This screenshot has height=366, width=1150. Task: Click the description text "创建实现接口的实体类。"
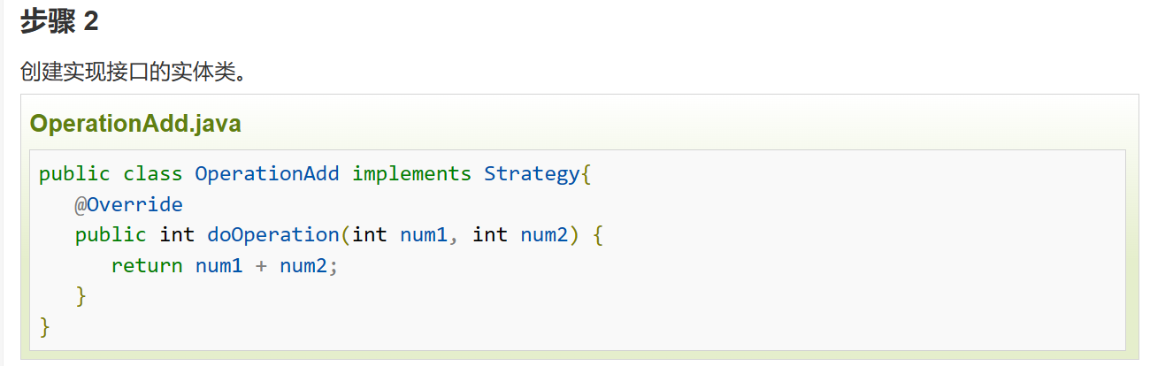(132, 72)
